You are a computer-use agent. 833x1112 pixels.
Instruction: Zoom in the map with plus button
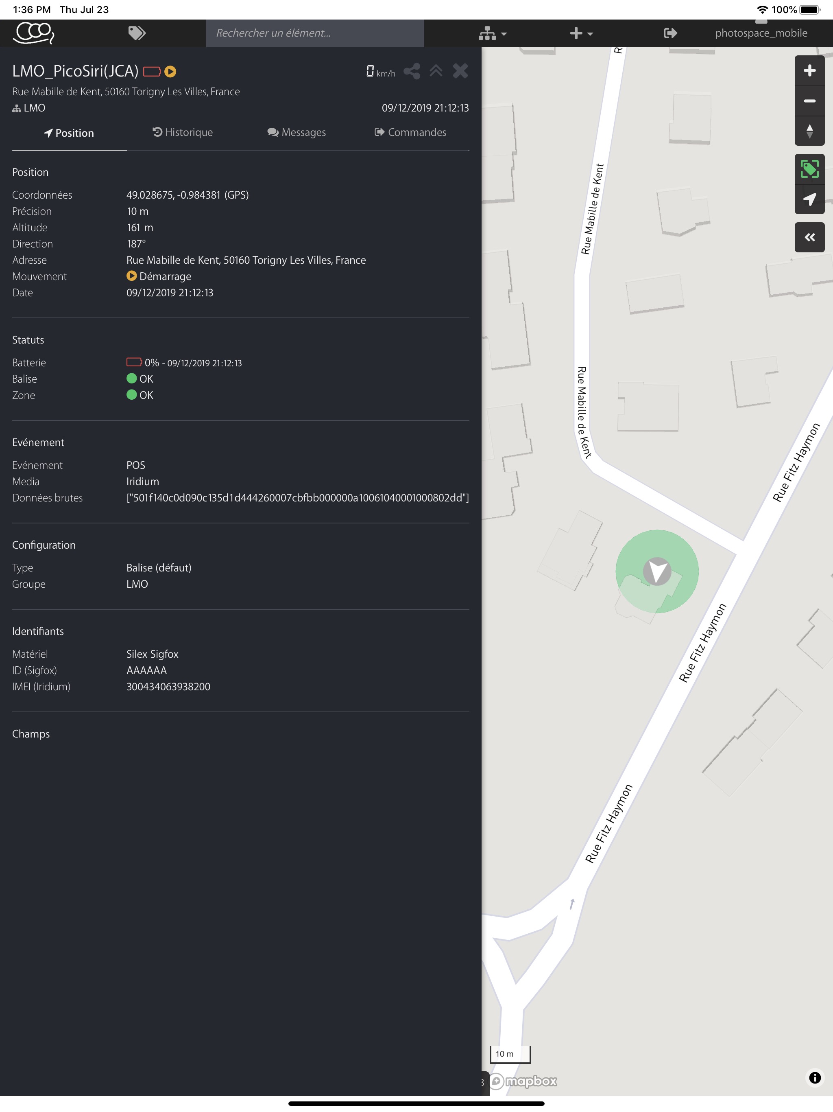[809, 70]
